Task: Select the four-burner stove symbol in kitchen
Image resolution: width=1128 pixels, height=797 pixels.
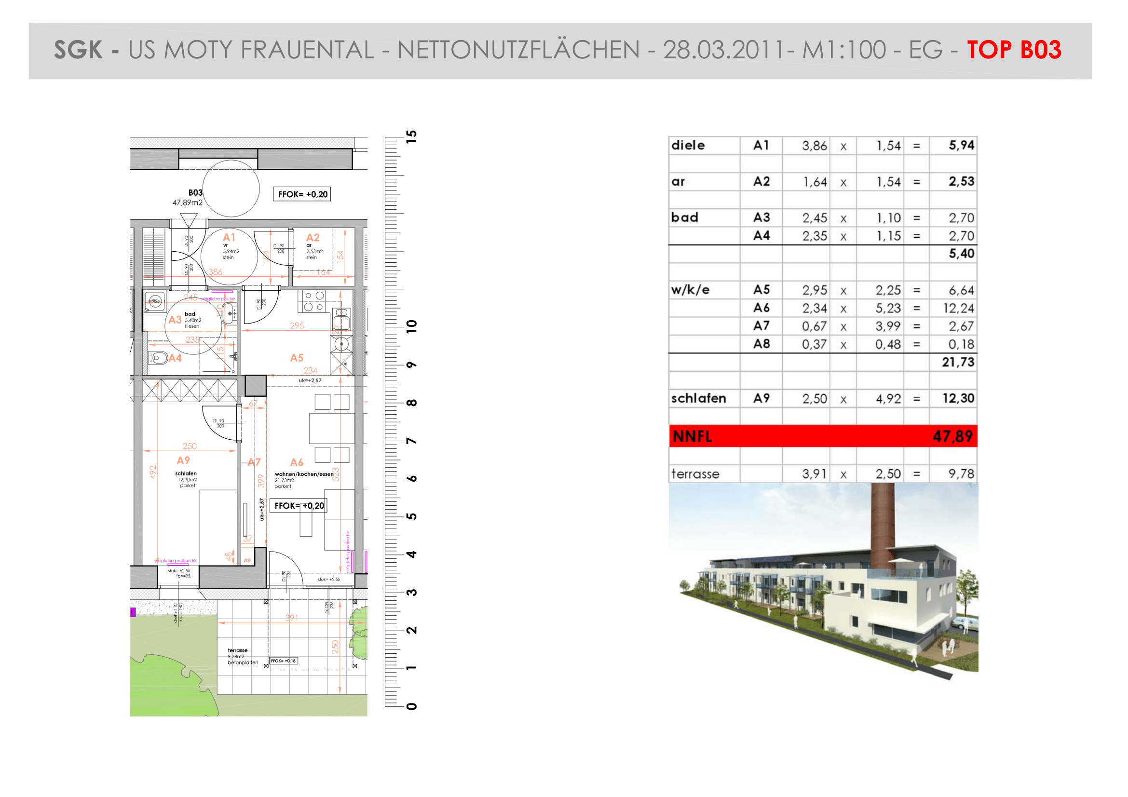Action: (313, 301)
